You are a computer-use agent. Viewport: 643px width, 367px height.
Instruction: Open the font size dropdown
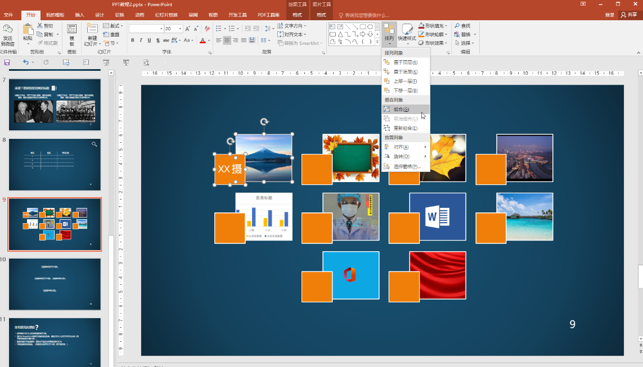click(x=180, y=29)
